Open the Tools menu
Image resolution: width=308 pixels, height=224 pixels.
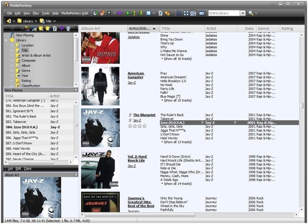pos(45,13)
